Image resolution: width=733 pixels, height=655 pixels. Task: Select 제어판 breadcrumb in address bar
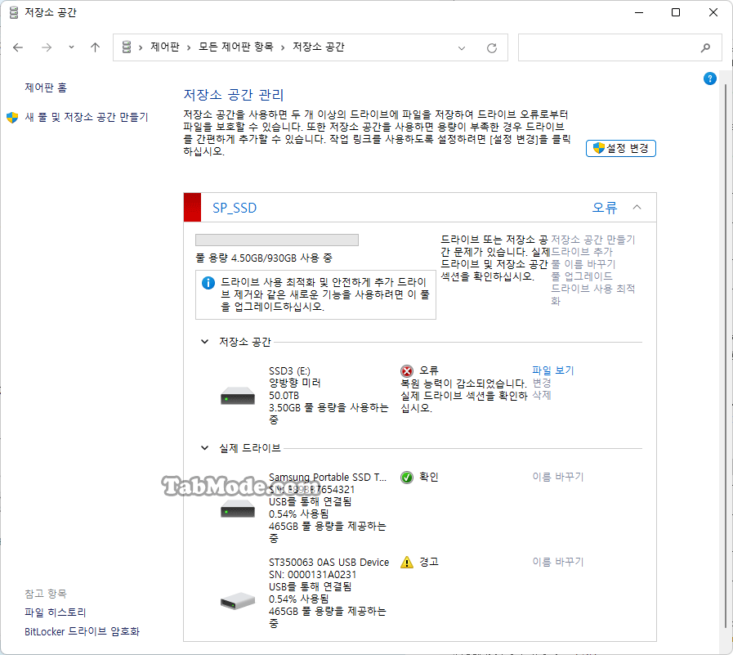164,47
